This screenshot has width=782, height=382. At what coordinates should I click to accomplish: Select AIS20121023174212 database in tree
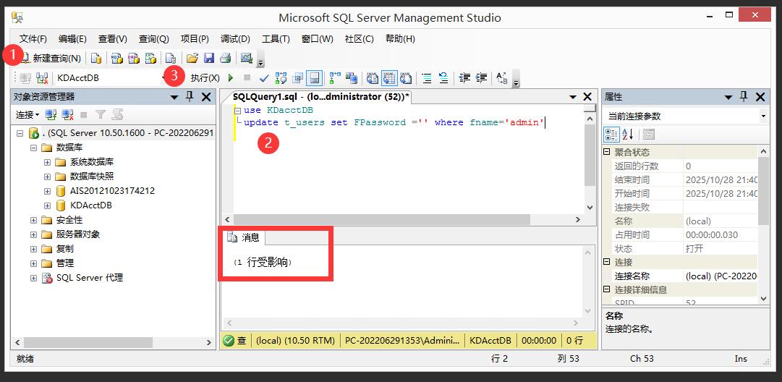(x=112, y=191)
